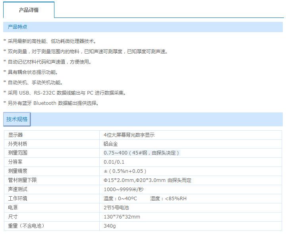Select the 1000~9999米/秒 sound velocity value

pos(124,190)
